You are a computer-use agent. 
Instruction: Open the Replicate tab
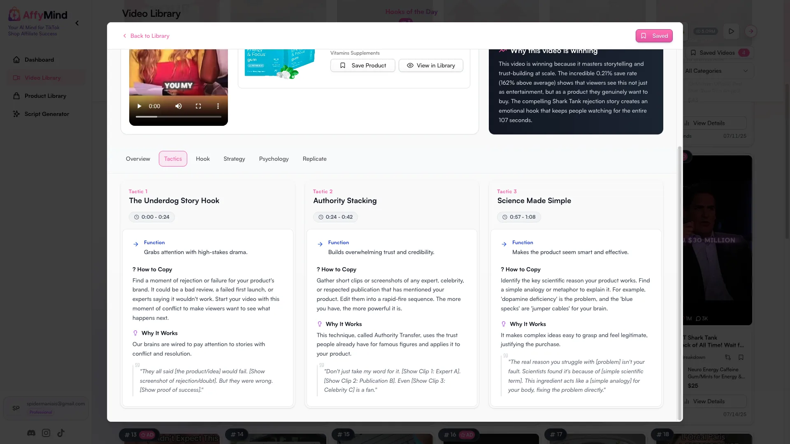[315, 159]
